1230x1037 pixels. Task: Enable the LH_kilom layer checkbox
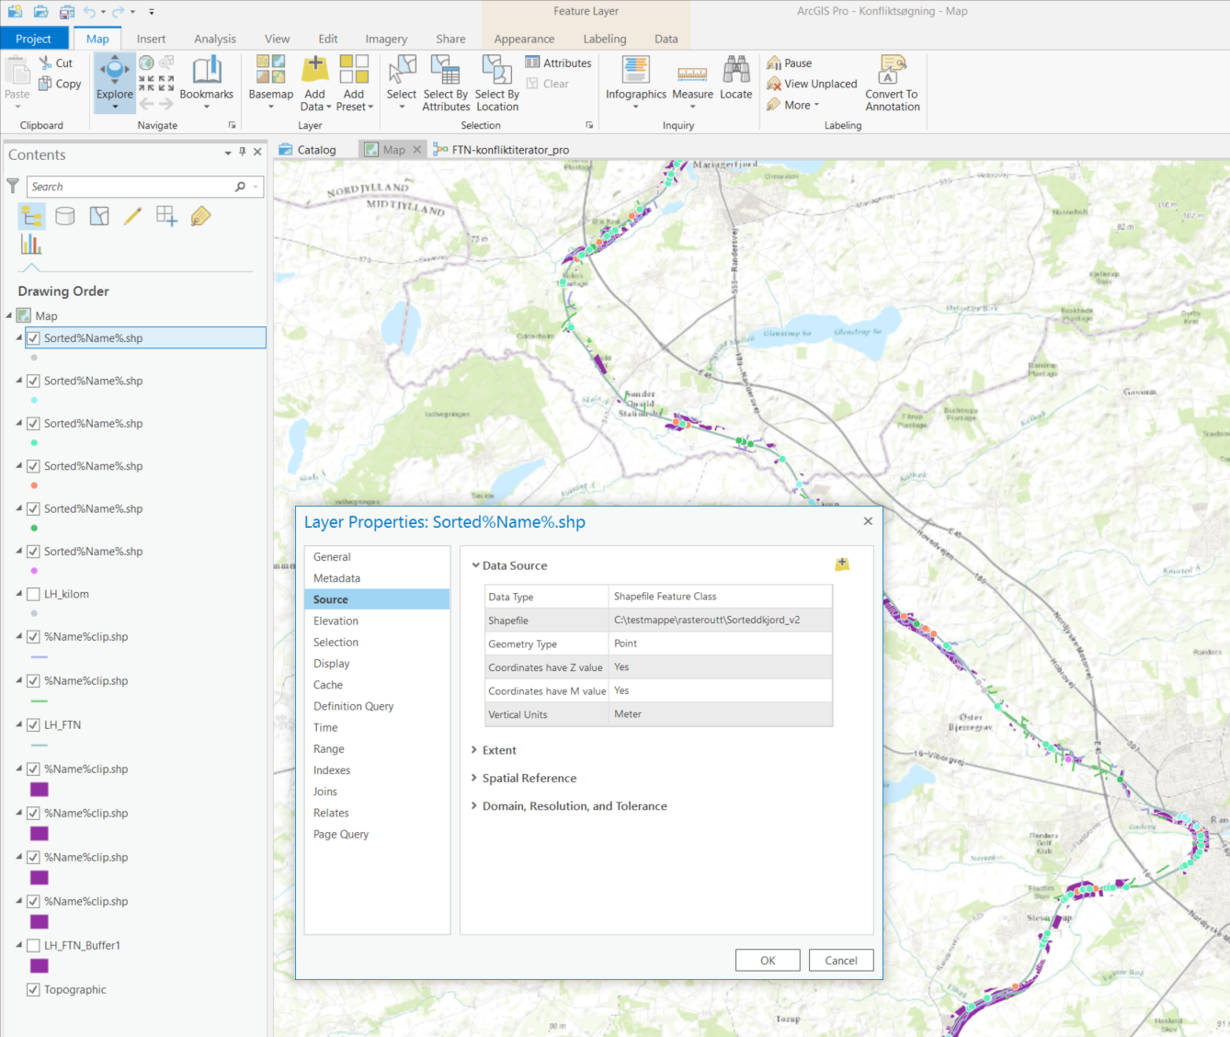(33, 594)
